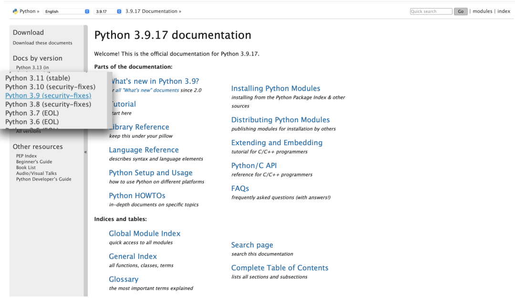Open the General Index link

pos(133,256)
